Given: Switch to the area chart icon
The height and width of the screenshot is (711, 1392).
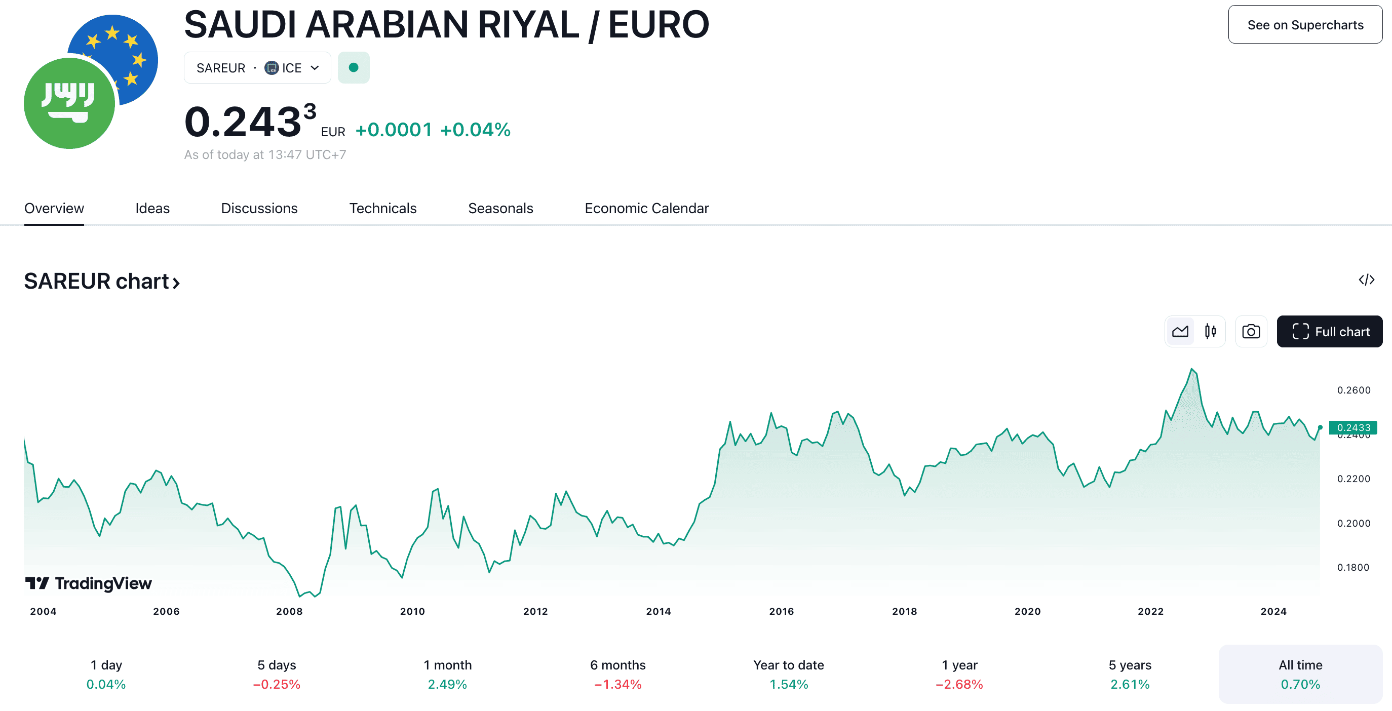Looking at the screenshot, I should (x=1180, y=331).
